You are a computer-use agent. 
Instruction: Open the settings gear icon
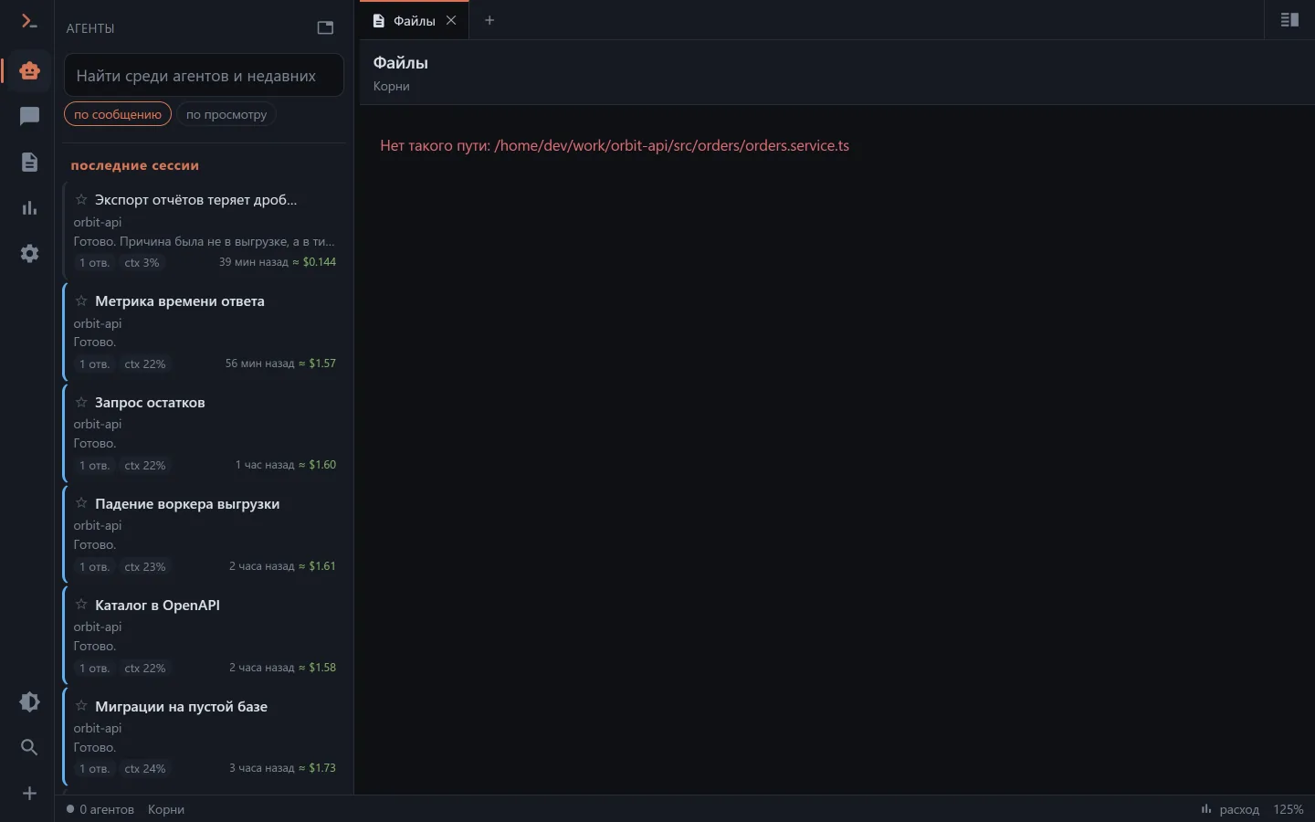(29, 253)
